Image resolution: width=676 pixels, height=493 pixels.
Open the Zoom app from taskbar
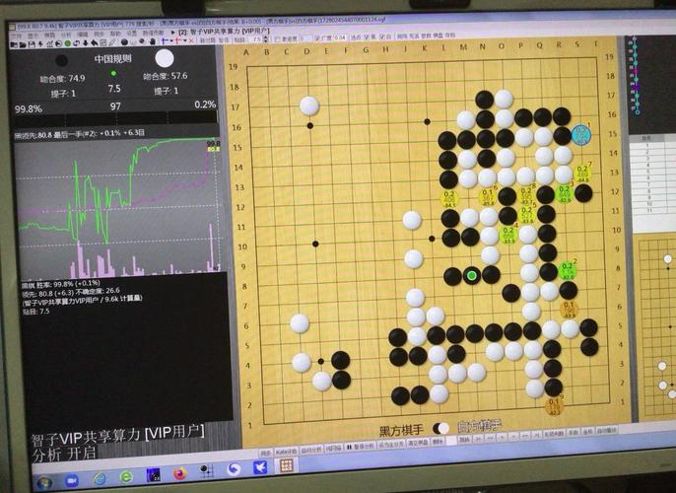coord(72,481)
